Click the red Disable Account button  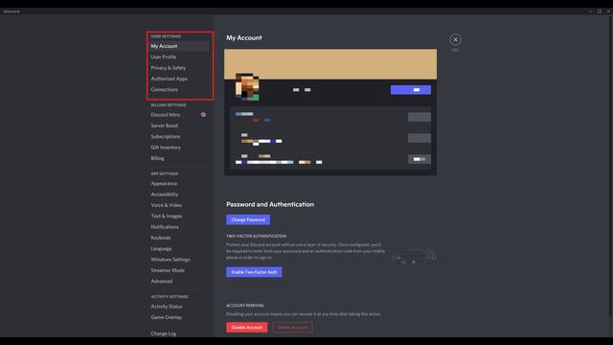[247, 328]
